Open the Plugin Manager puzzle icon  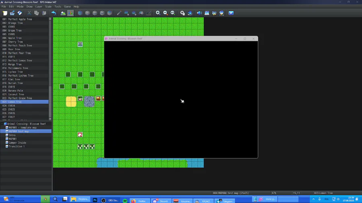[x=190, y=13]
